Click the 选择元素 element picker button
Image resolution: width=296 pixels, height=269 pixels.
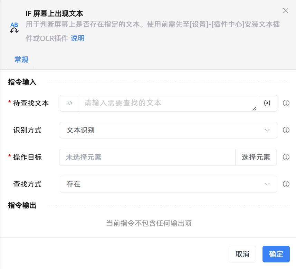tap(256, 157)
